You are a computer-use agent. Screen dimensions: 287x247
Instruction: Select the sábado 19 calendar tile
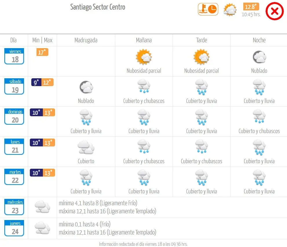[14, 86]
